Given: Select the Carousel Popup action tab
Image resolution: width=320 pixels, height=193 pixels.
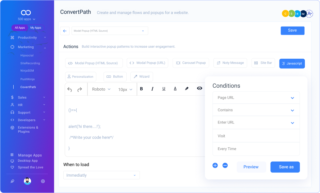Looking at the screenshot, I should (x=191, y=63).
